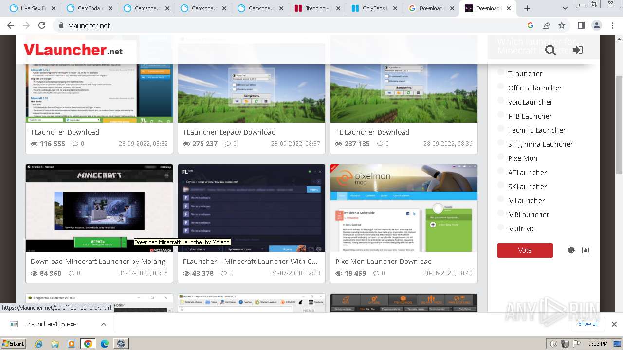623x350 pixels.
Task: Open the poll pie chart results icon
Action: click(x=571, y=250)
